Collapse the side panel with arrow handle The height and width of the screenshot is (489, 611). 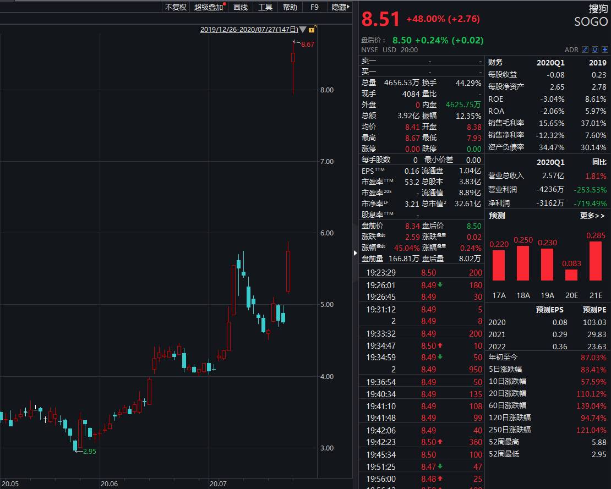(355, 252)
